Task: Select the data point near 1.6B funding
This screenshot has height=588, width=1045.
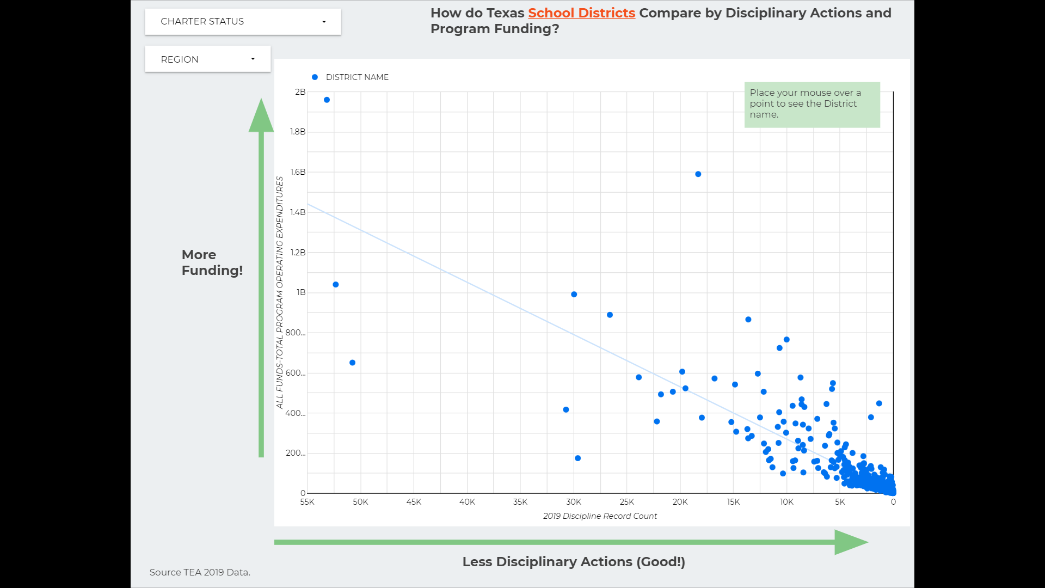Action: click(x=698, y=174)
